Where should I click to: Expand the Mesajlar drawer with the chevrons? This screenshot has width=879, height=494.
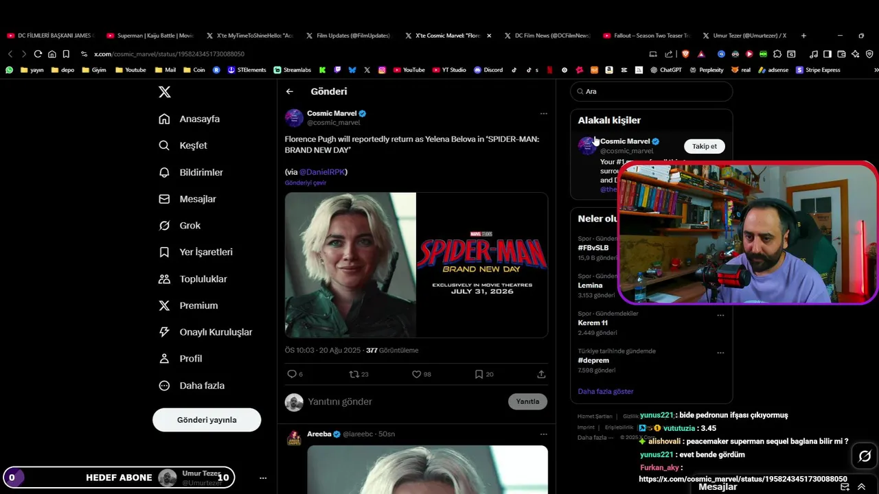click(861, 486)
